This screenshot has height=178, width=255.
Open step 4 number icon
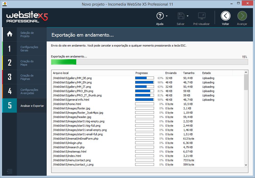coord(10,91)
